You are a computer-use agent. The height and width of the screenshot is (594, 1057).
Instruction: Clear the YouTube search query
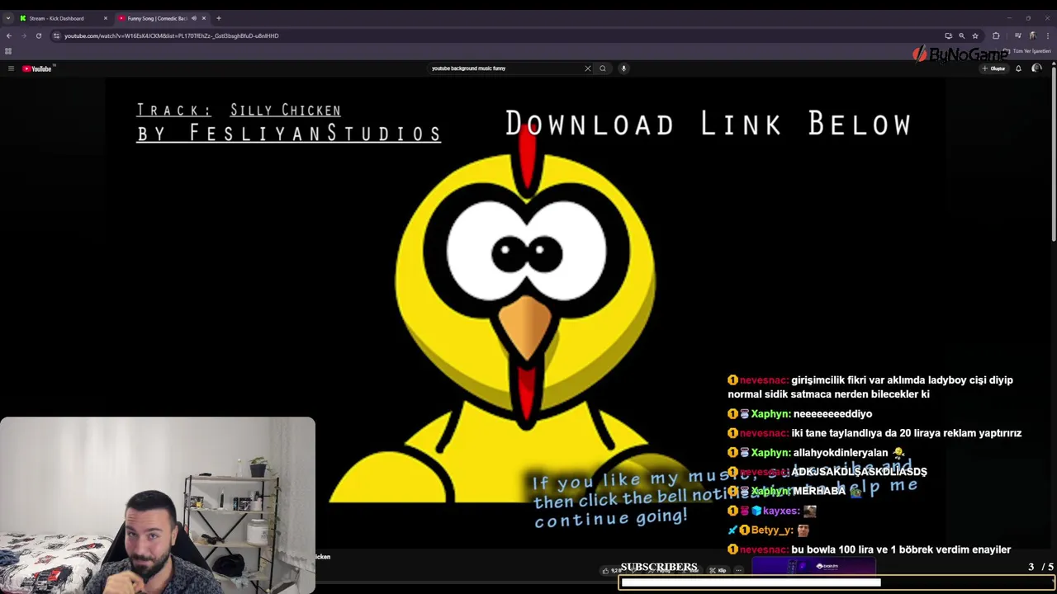point(588,68)
